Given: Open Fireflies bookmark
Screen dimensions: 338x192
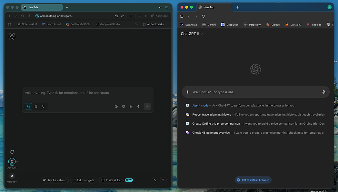Looking at the screenshot, I should pos(314,25).
